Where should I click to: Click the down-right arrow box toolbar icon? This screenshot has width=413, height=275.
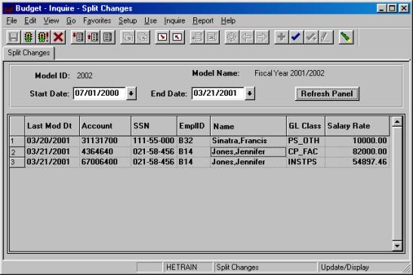(162, 37)
